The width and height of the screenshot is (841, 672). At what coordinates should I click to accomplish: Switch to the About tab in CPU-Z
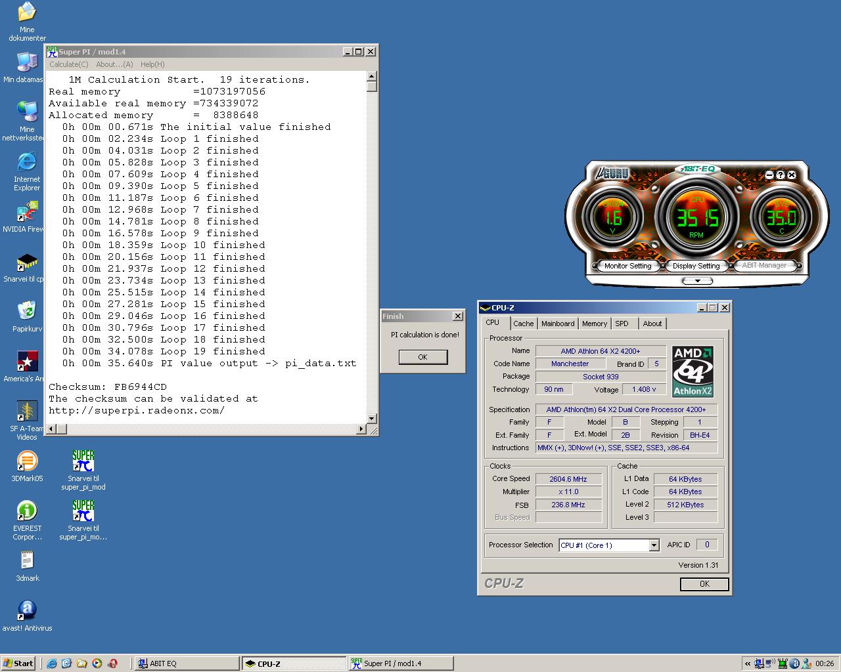pyautogui.click(x=652, y=324)
